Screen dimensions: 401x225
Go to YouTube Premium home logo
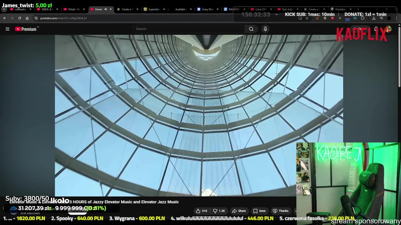[27, 29]
